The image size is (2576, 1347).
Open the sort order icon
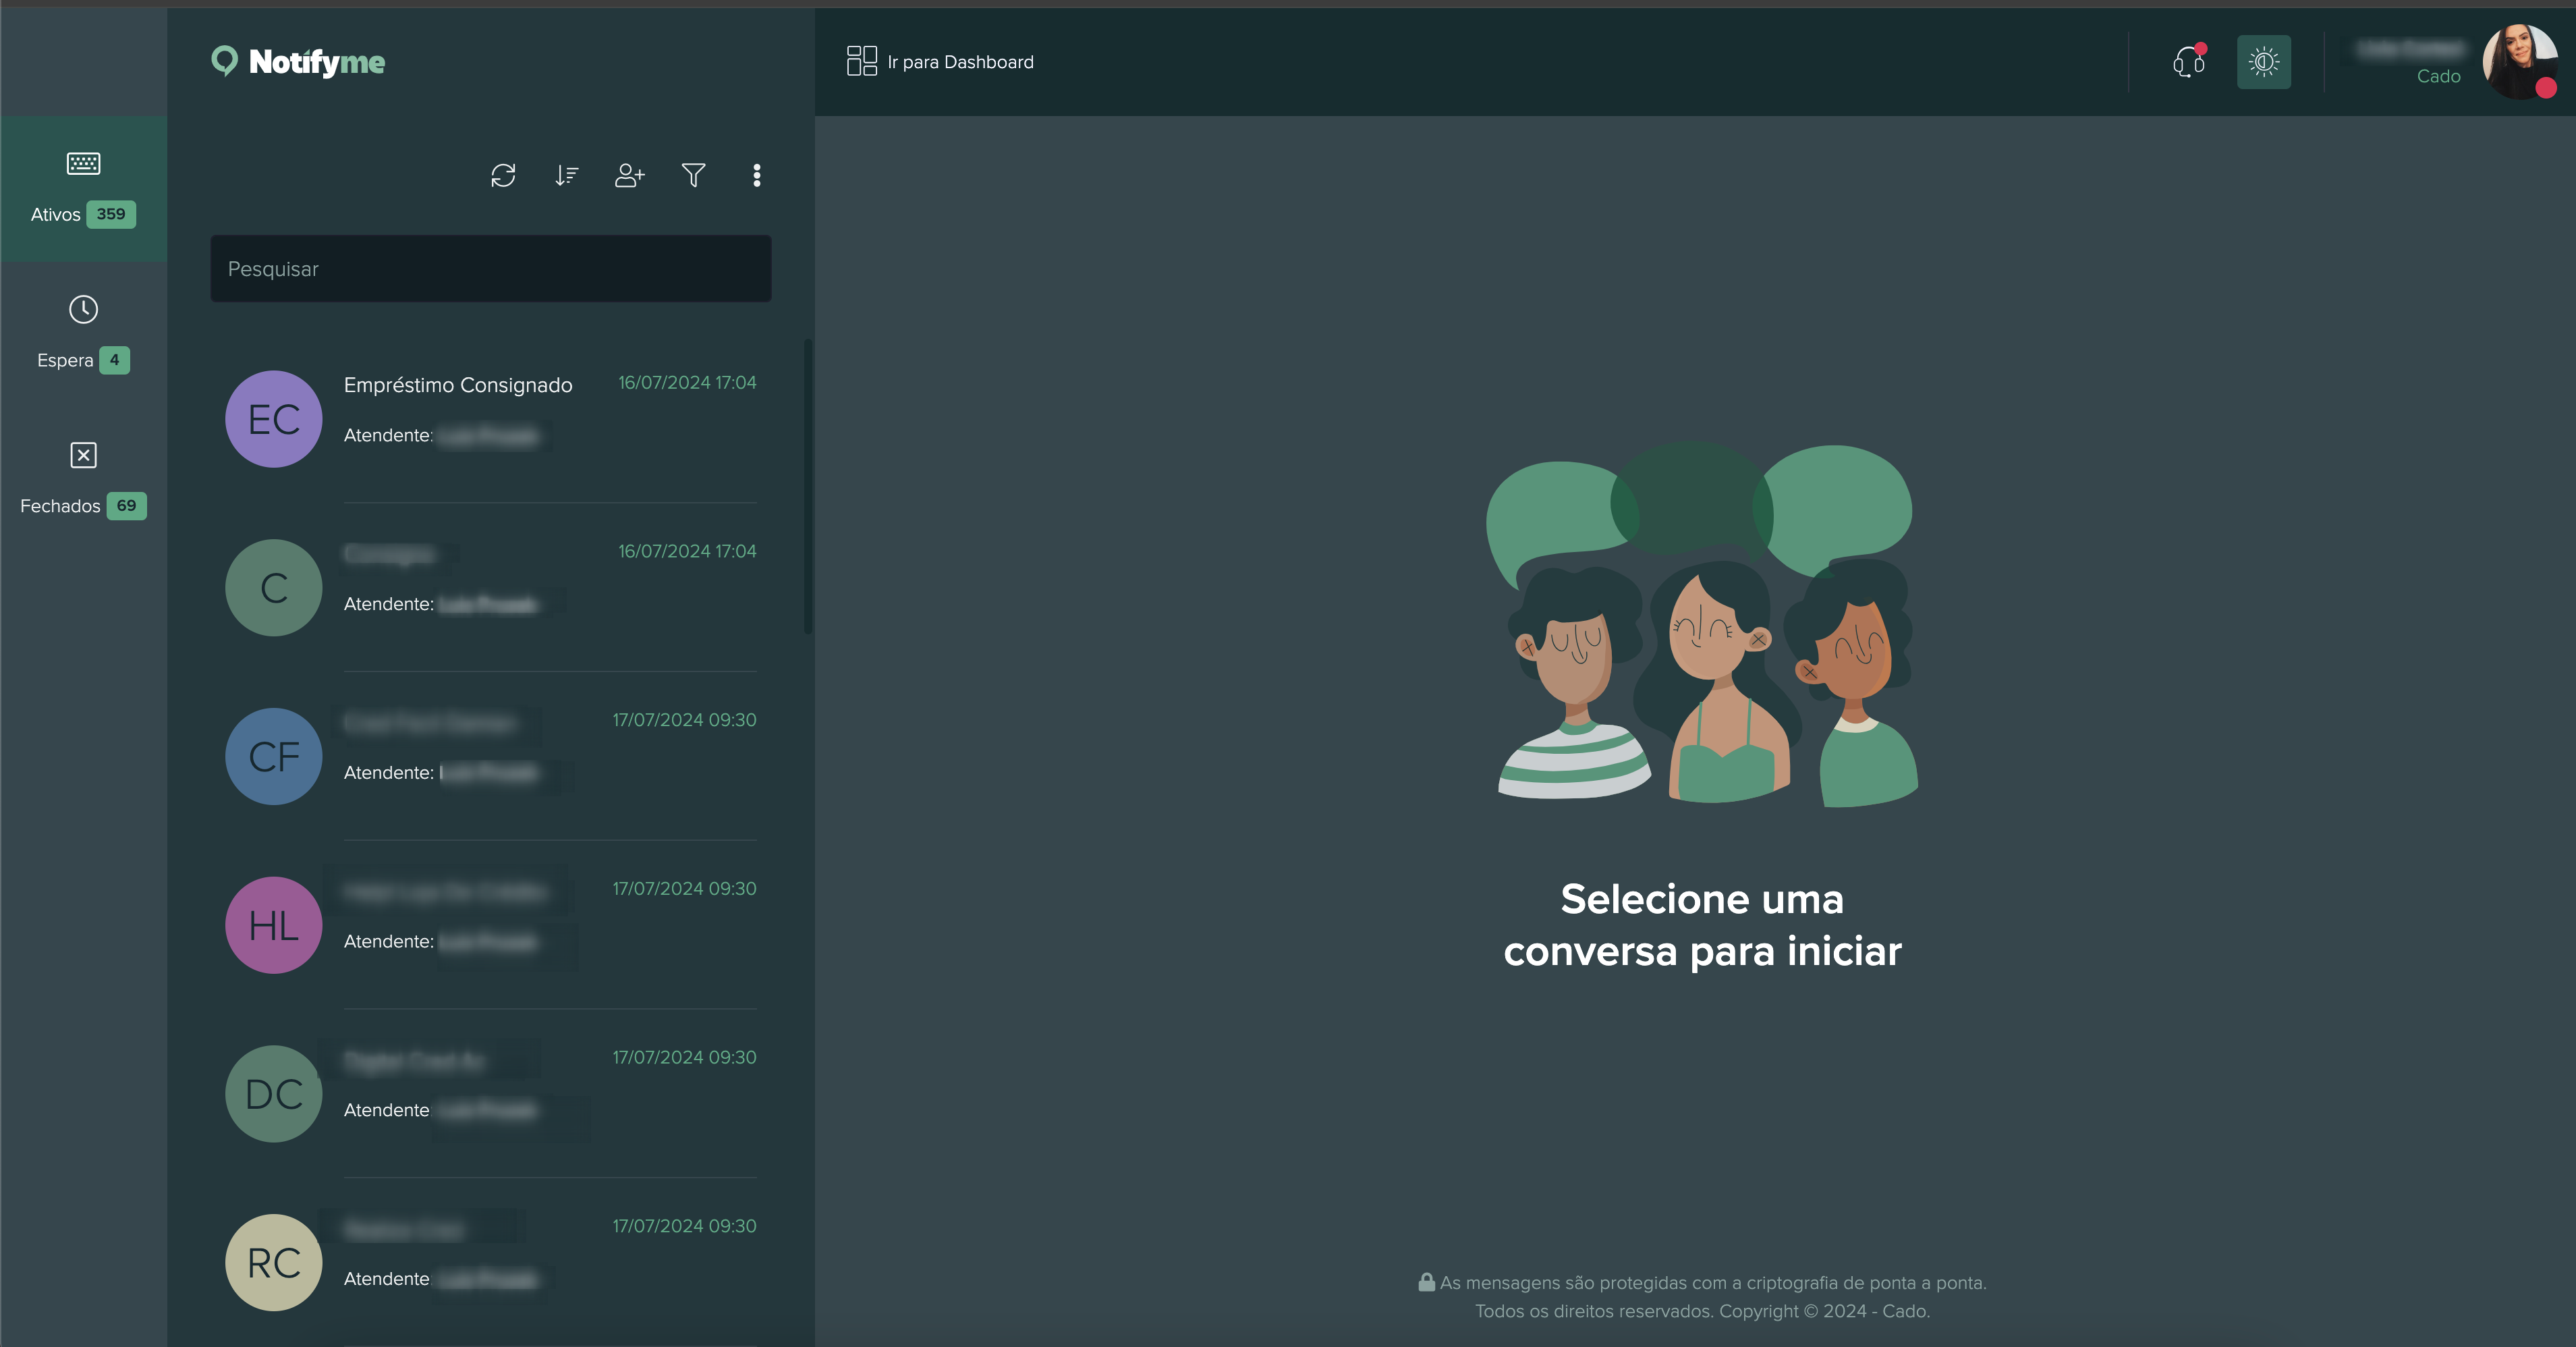566,175
